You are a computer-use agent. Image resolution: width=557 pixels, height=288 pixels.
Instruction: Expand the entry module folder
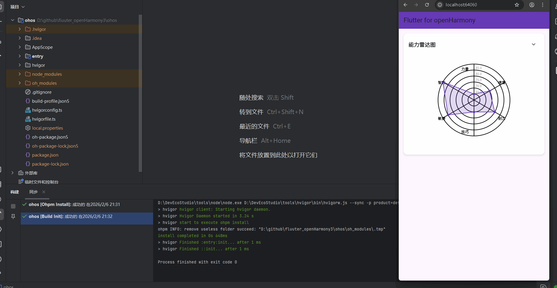(x=19, y=56)
